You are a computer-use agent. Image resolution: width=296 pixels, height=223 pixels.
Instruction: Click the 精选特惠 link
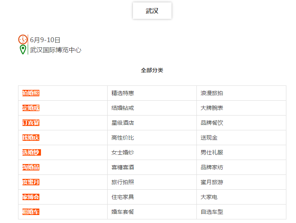coord(123,93)
